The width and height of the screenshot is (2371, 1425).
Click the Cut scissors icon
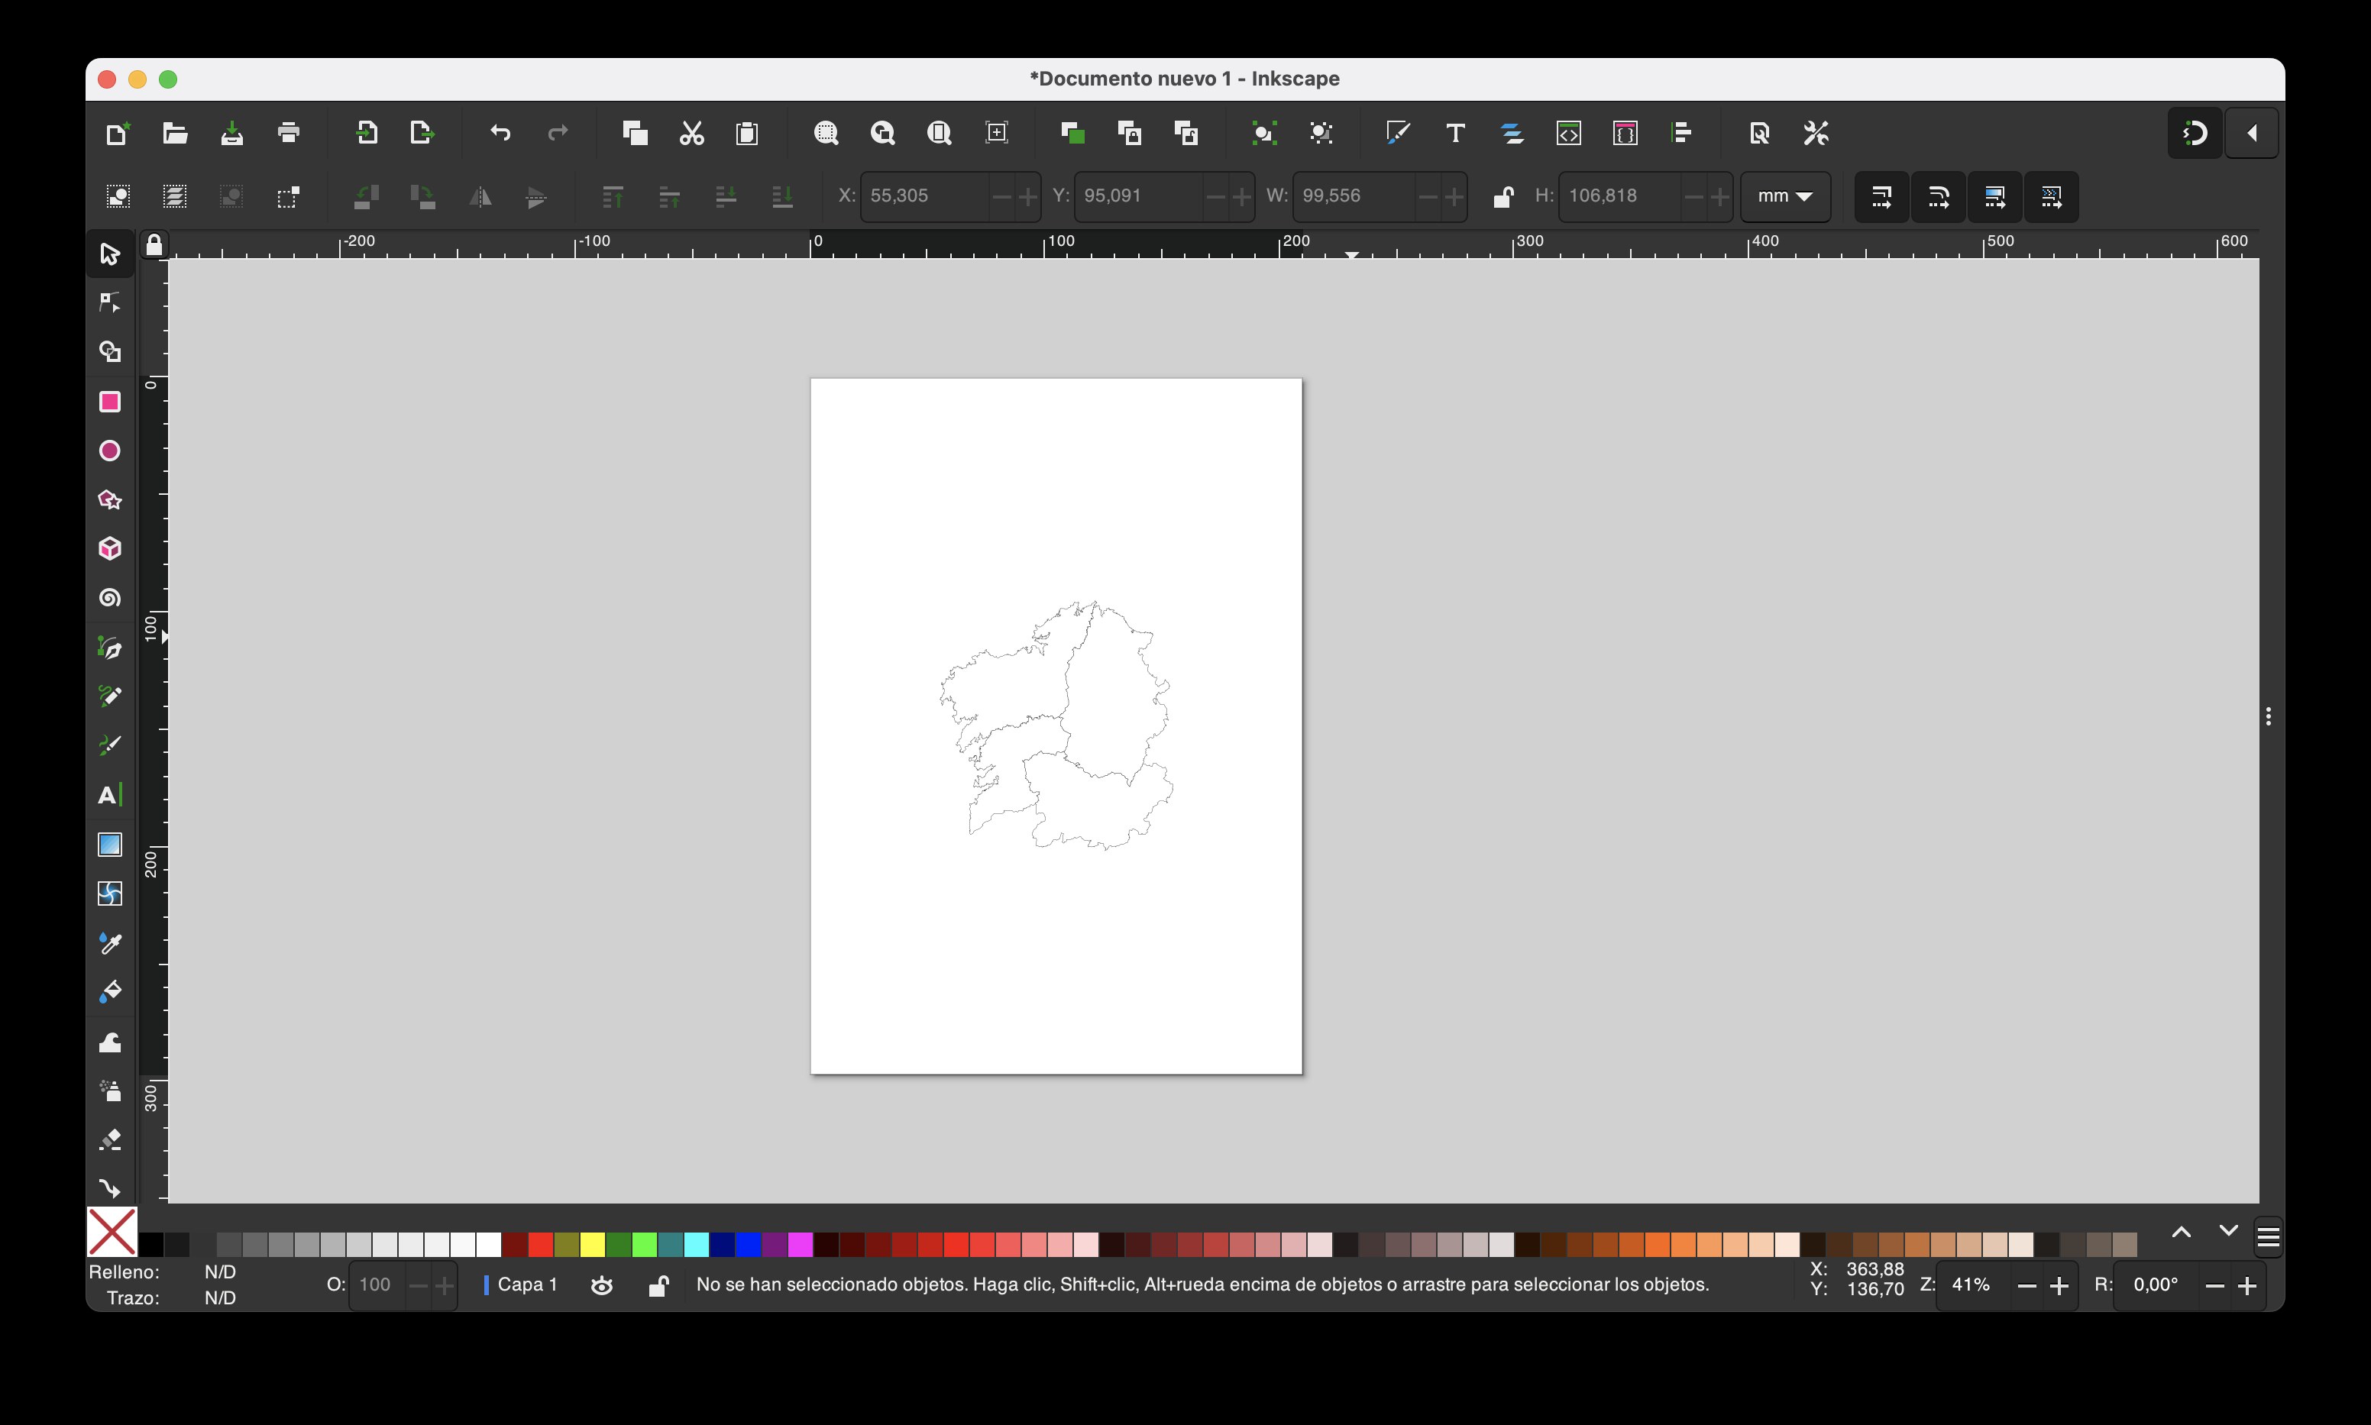tap(691, 133)
